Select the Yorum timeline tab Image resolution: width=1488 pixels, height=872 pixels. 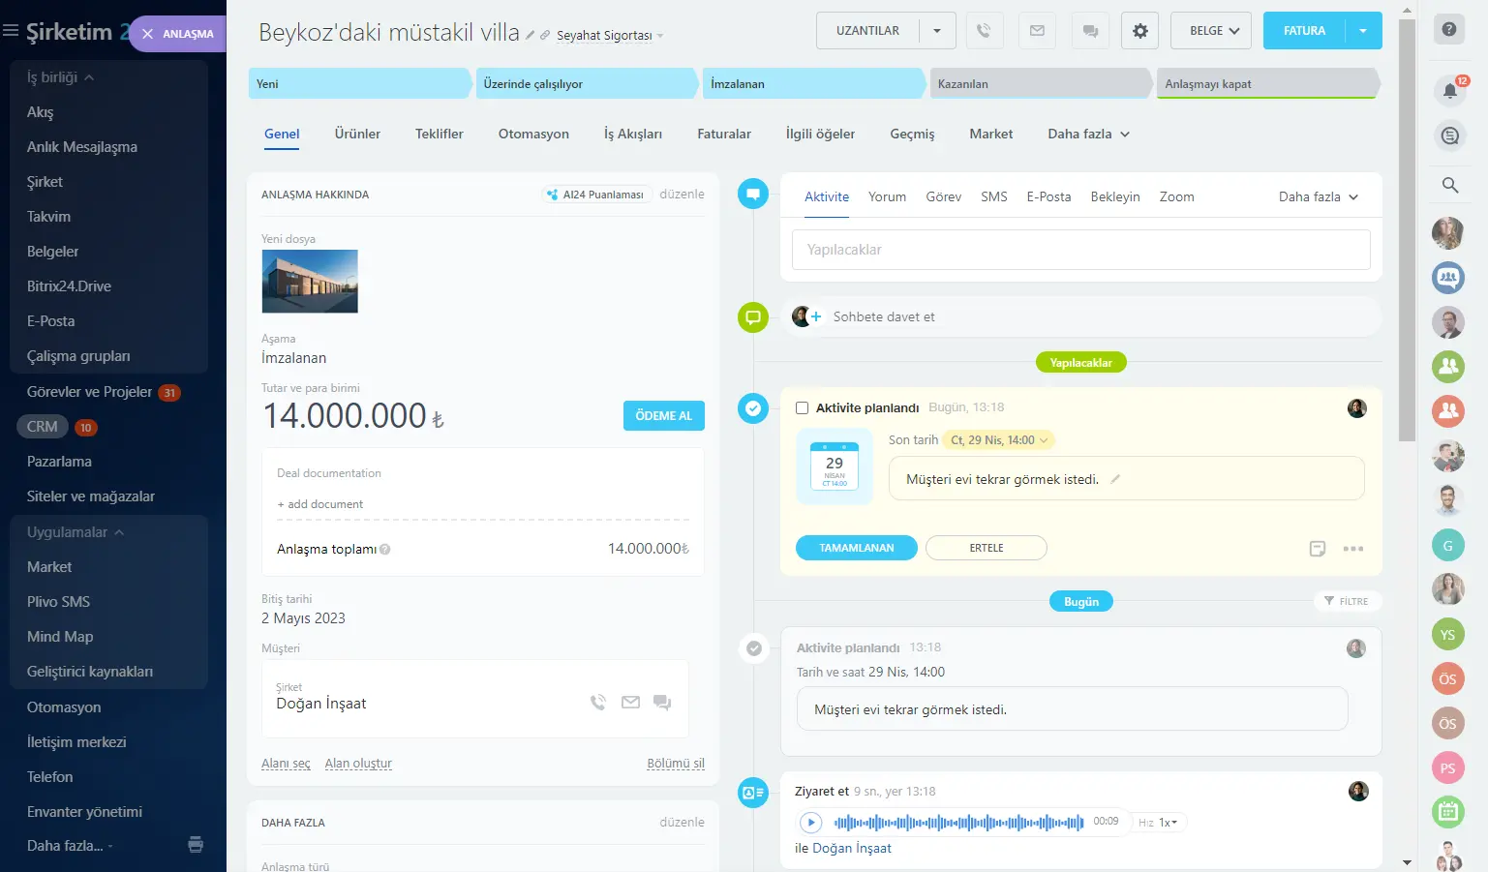click(887, 197)
